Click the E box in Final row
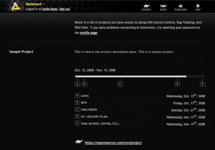215x150 pixels. [x=77, y=123]
